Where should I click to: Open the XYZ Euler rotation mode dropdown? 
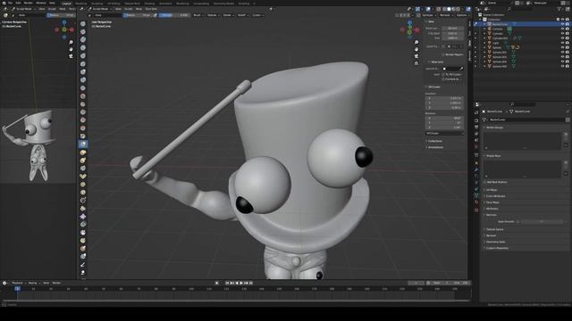click(x=445, y=133)
